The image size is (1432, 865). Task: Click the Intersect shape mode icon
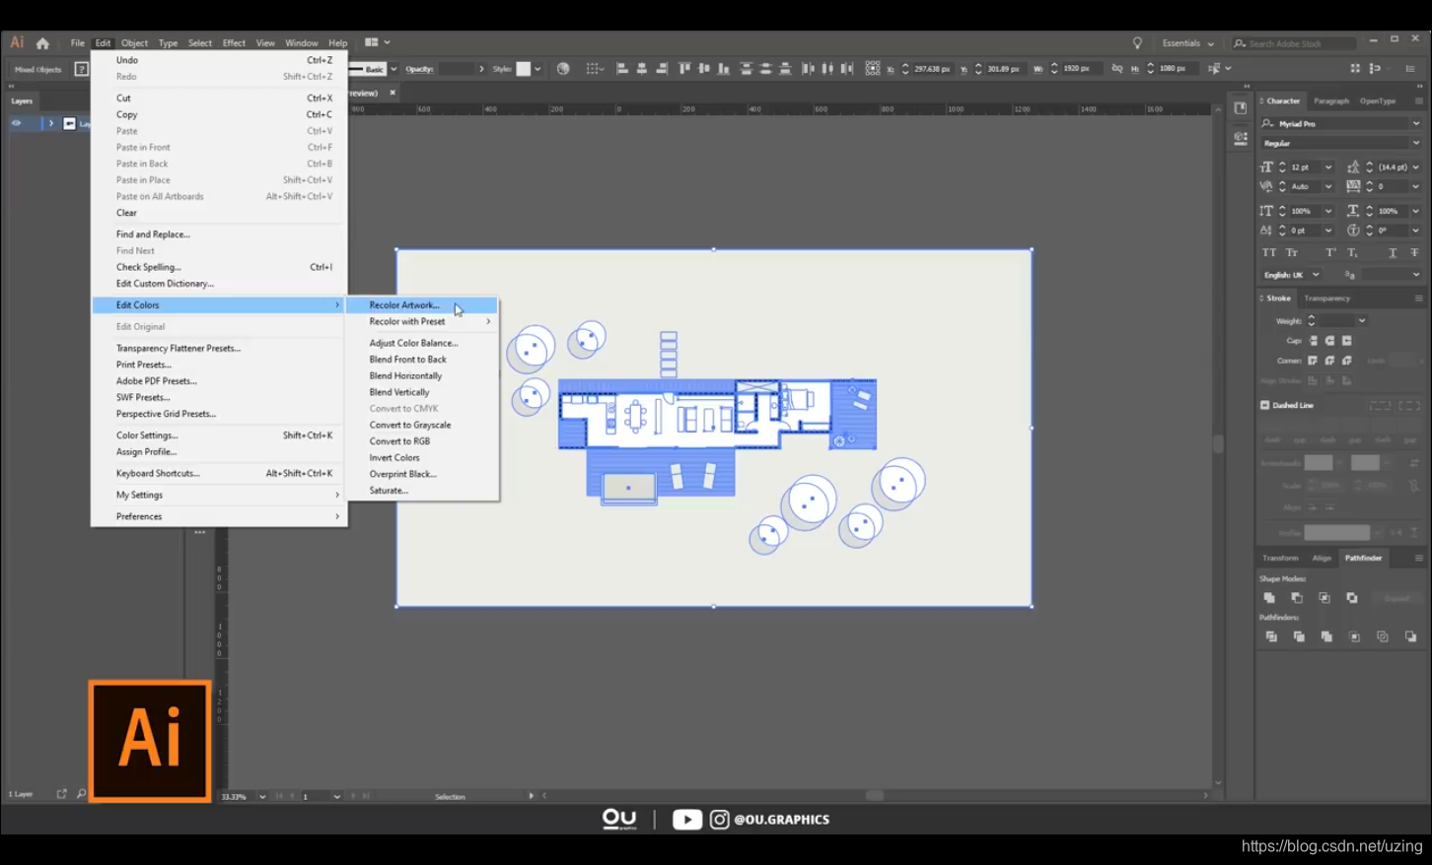tap(1325, 598)
